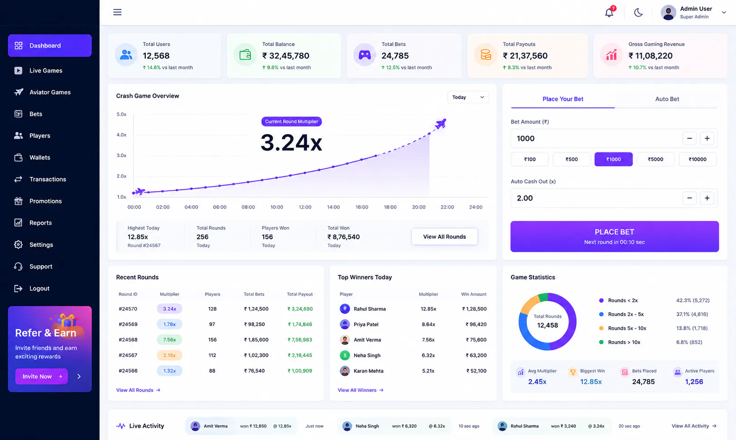Viewport: 736px width, 440px height.
Task: Click Gross Gaming Revenue chart icon
Action: 612,55
